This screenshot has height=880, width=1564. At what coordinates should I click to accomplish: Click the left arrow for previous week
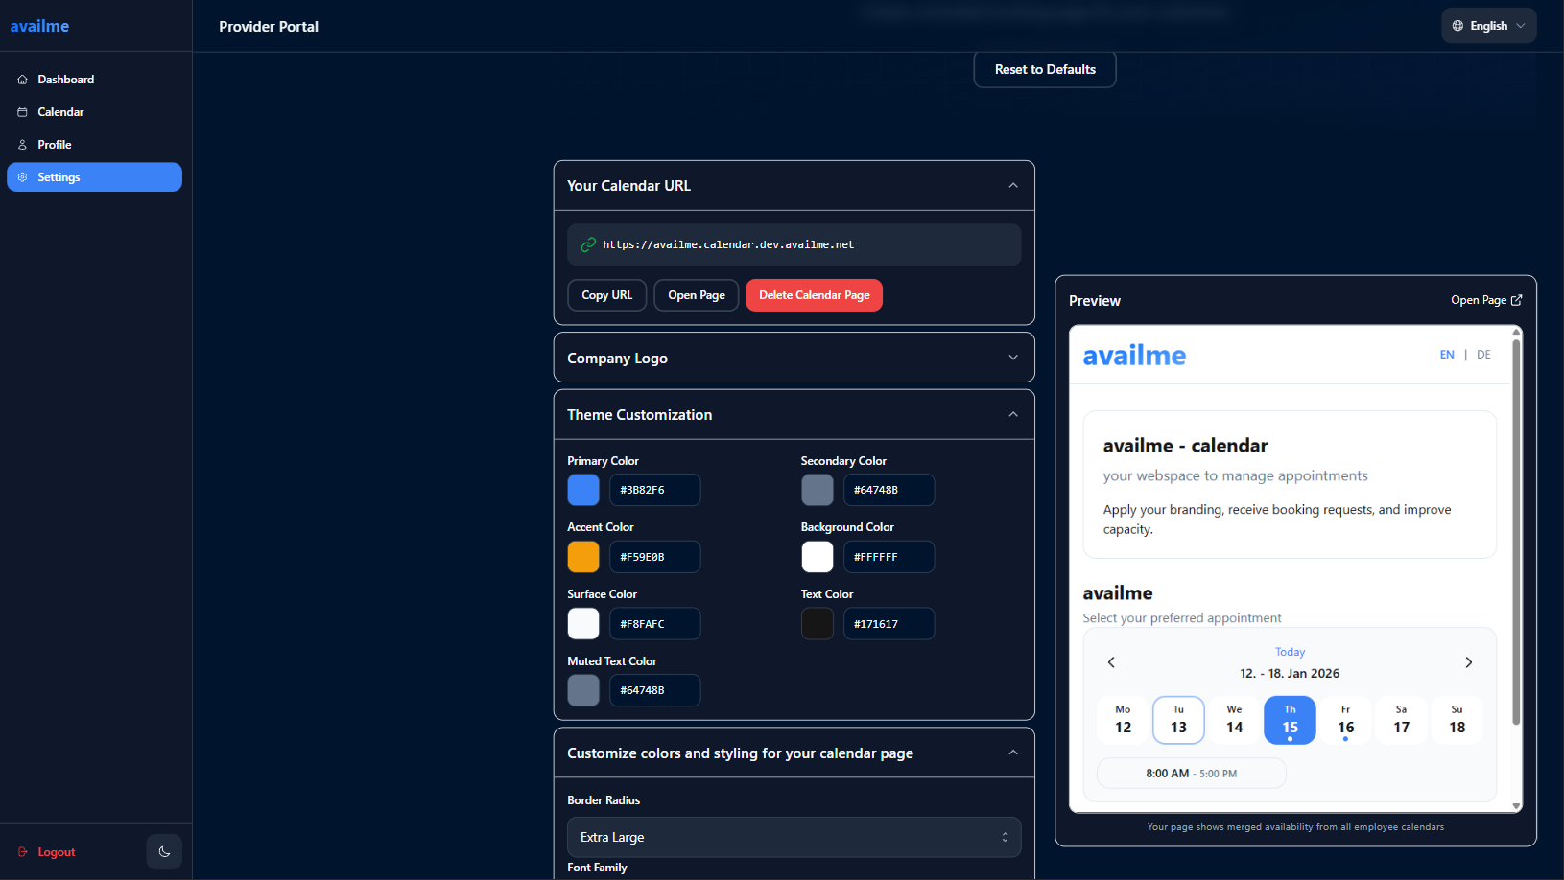1111,661
